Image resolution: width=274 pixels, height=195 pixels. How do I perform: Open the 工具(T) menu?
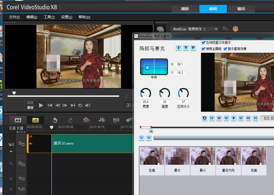click(x=49, y=17)
